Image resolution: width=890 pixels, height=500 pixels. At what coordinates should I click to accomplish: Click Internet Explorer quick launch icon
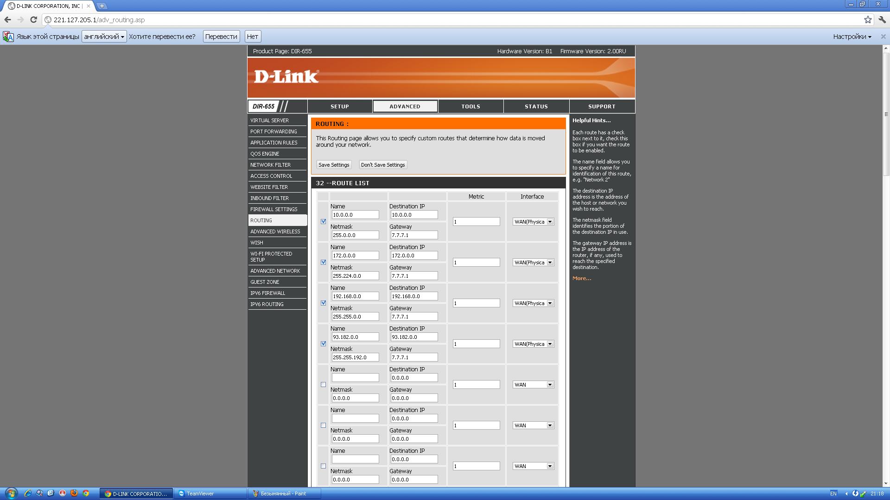pos(28,494)
